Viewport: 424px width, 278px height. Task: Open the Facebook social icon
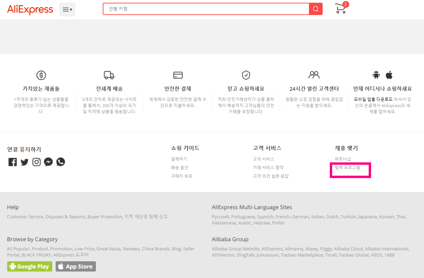point(13,162)
